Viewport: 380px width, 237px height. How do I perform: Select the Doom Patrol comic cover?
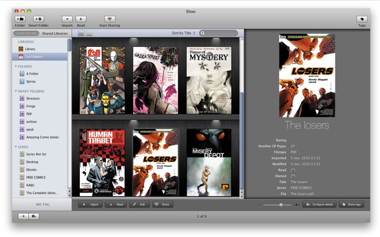click(x=102, y=80)
